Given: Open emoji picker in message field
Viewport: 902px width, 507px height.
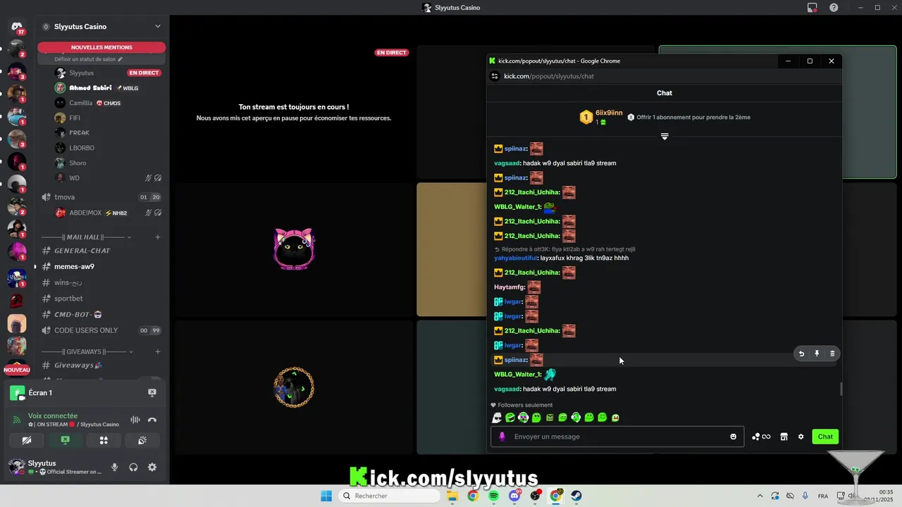Looking at the screenshot, I should point(734,437).
